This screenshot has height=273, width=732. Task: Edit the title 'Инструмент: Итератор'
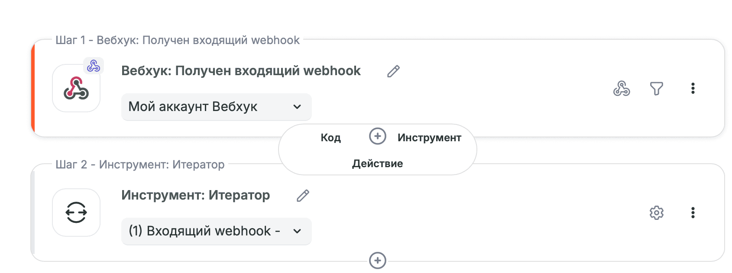point(303,196)
